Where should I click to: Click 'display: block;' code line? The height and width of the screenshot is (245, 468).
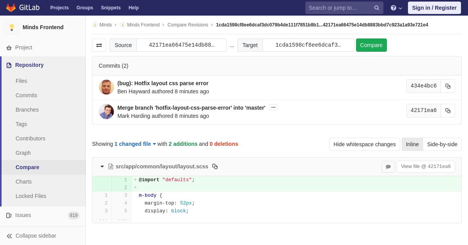coord(167,211)
